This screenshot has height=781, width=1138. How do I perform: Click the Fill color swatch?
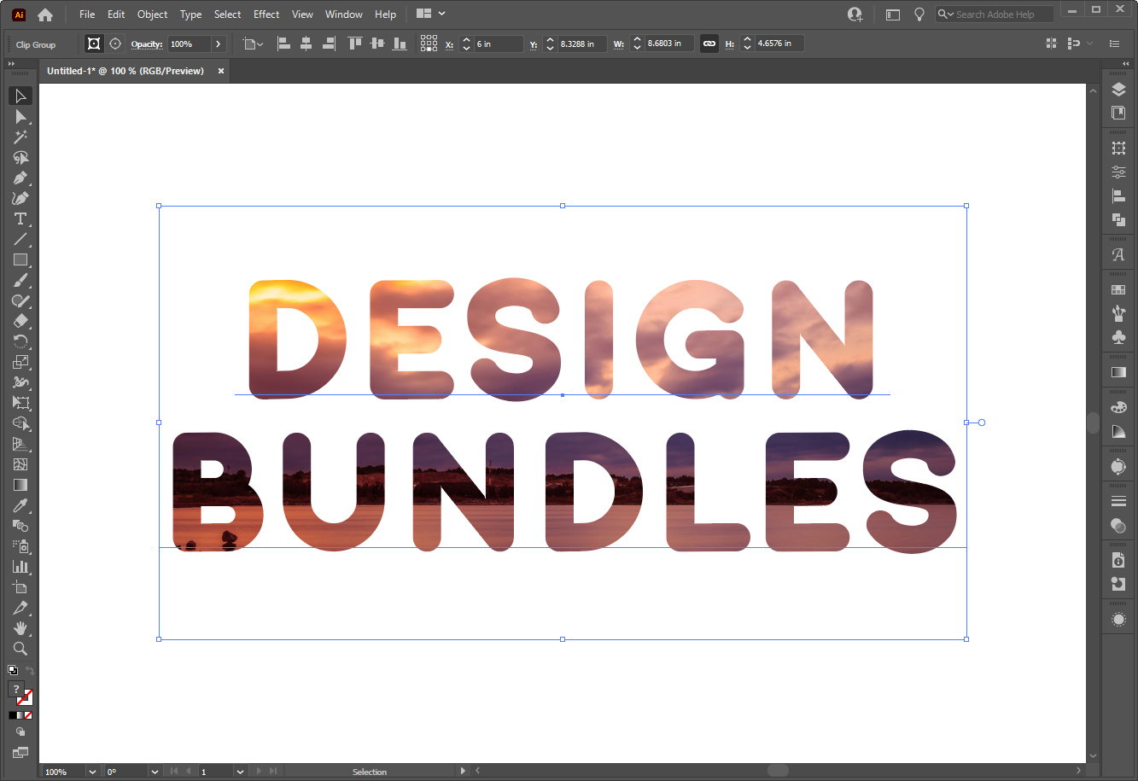click(16, 690)
